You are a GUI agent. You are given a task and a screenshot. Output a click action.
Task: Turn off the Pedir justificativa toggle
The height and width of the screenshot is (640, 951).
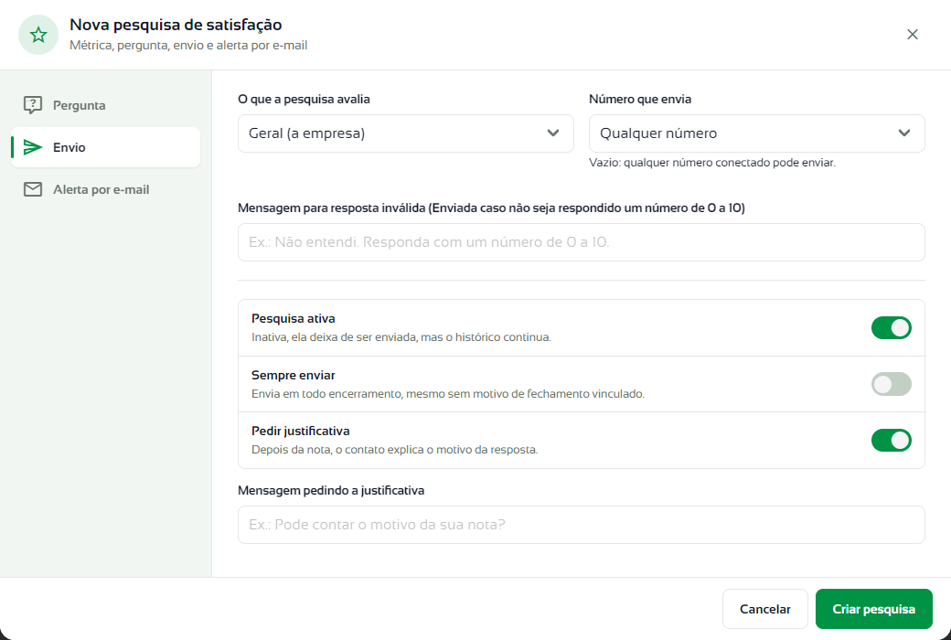(891, 441)
